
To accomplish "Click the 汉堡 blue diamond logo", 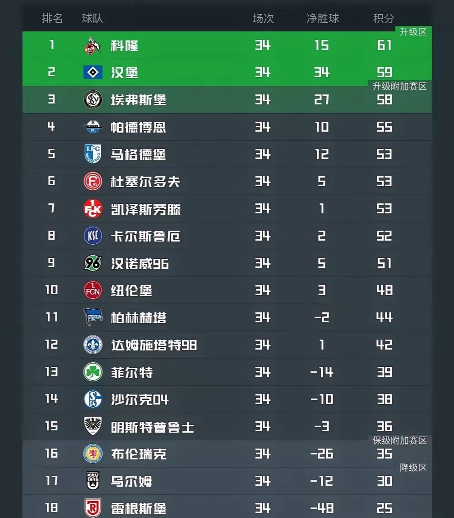I will tap(93, 73).
